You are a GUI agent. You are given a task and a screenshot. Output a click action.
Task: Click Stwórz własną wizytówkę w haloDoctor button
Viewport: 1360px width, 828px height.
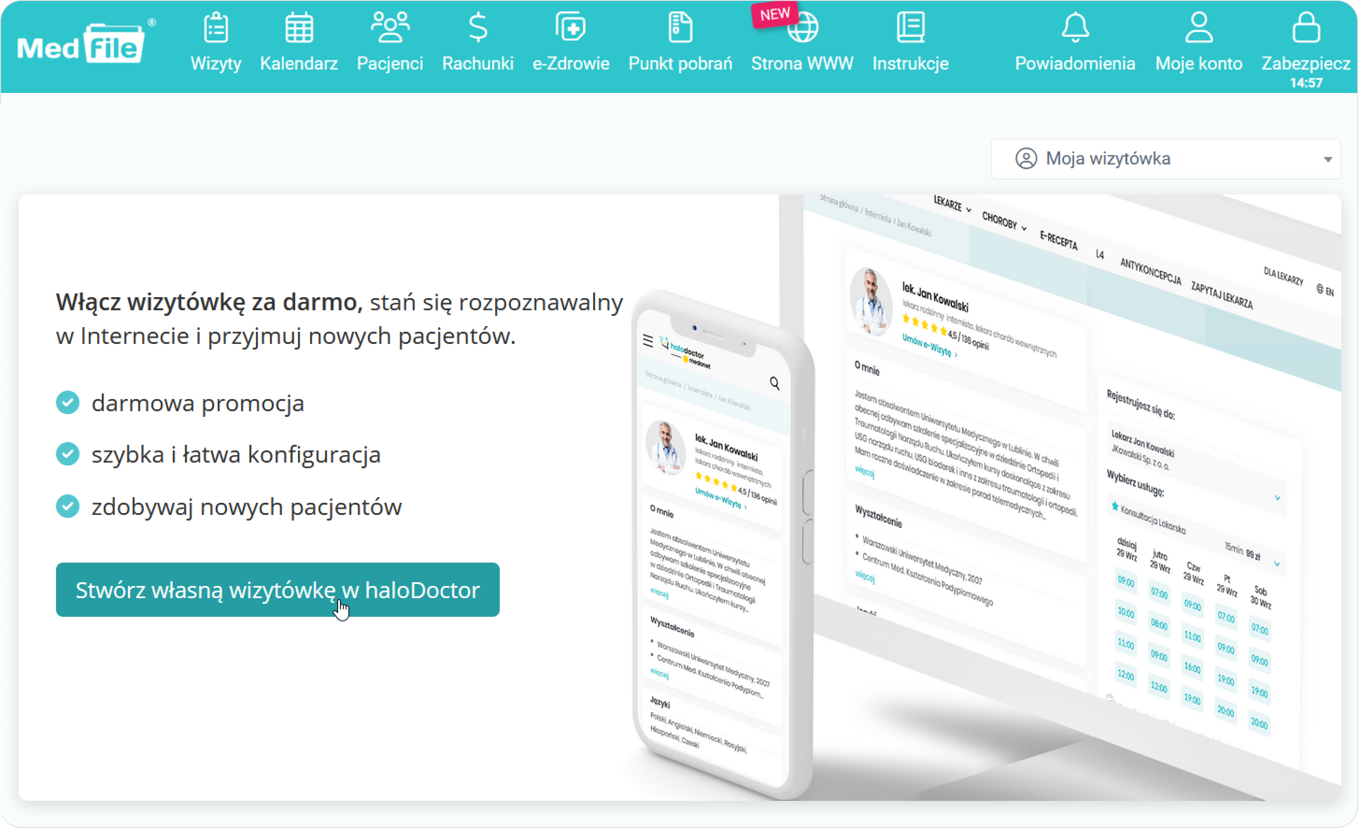click(x=277, y=590)
